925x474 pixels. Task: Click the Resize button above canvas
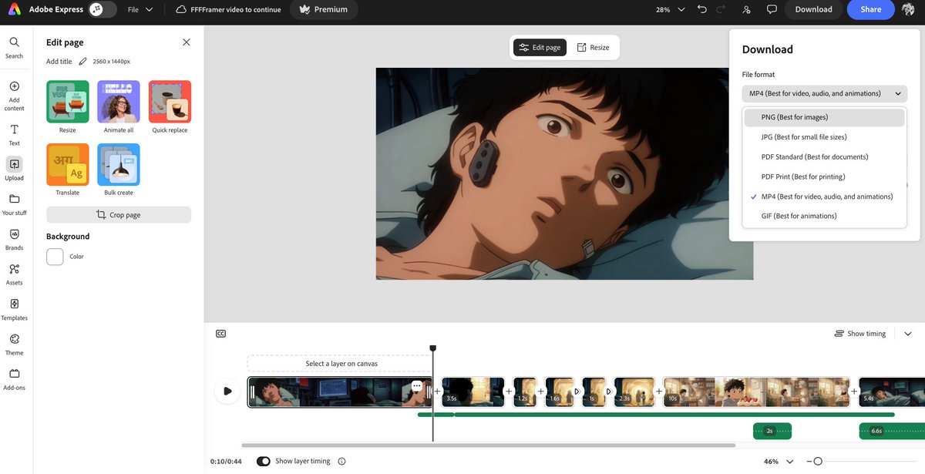[593, 47]
